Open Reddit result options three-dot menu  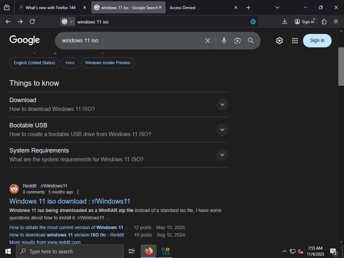[78, 192]
